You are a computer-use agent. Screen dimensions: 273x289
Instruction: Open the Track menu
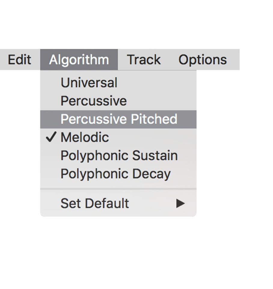point(144,60)
